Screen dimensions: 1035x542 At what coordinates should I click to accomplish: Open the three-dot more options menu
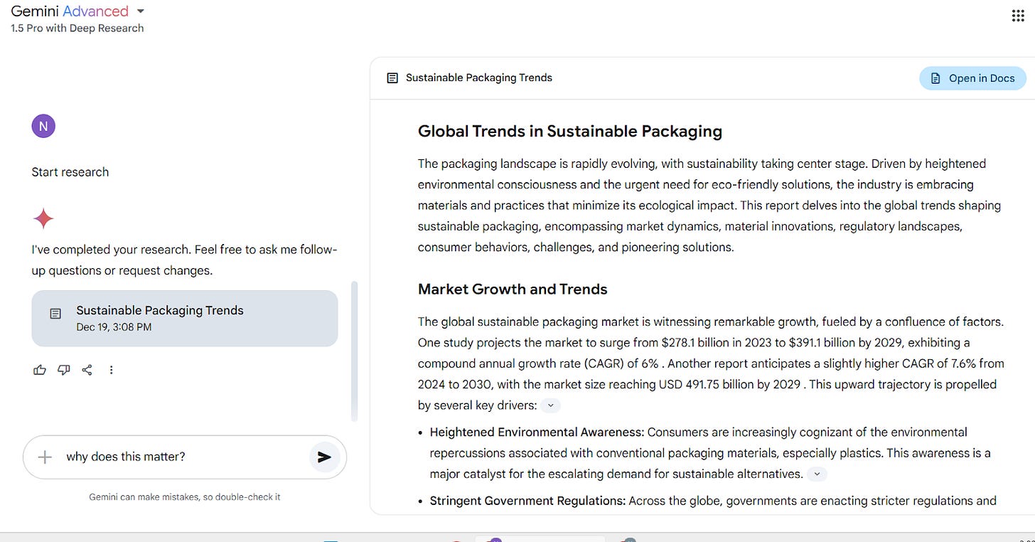tap(111, 369)
